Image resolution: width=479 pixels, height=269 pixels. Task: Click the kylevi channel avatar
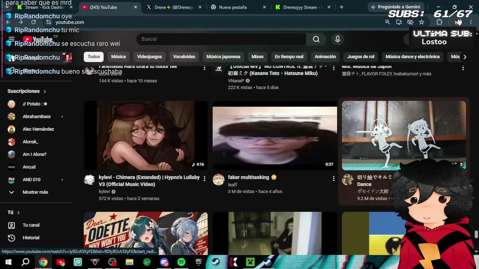[x=89, y=180]
